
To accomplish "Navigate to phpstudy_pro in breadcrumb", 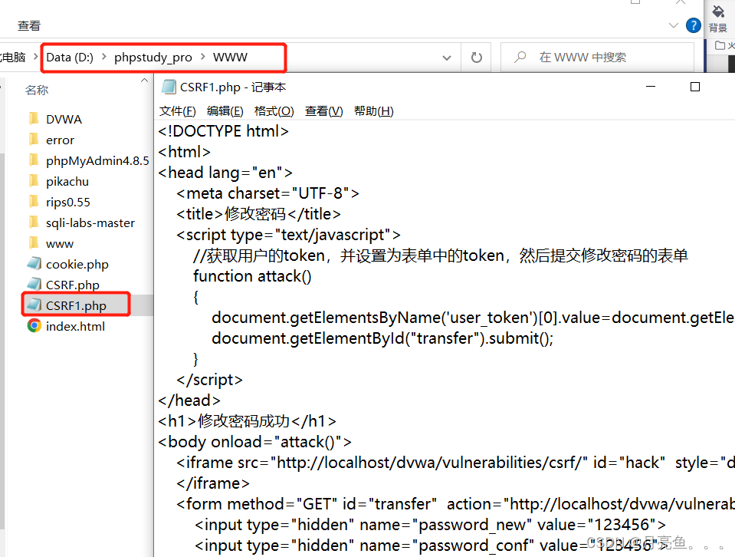I will coord(153,58).
